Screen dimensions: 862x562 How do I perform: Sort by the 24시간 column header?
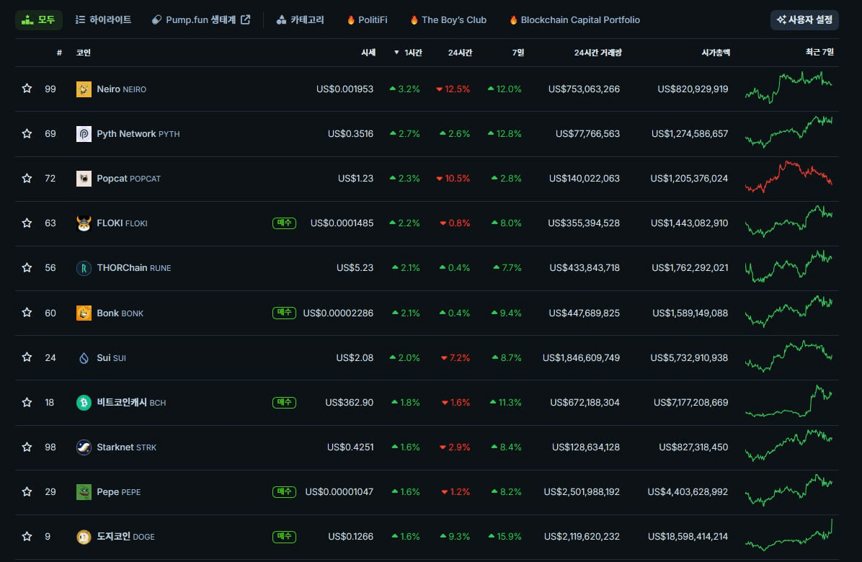click(460, 53)
